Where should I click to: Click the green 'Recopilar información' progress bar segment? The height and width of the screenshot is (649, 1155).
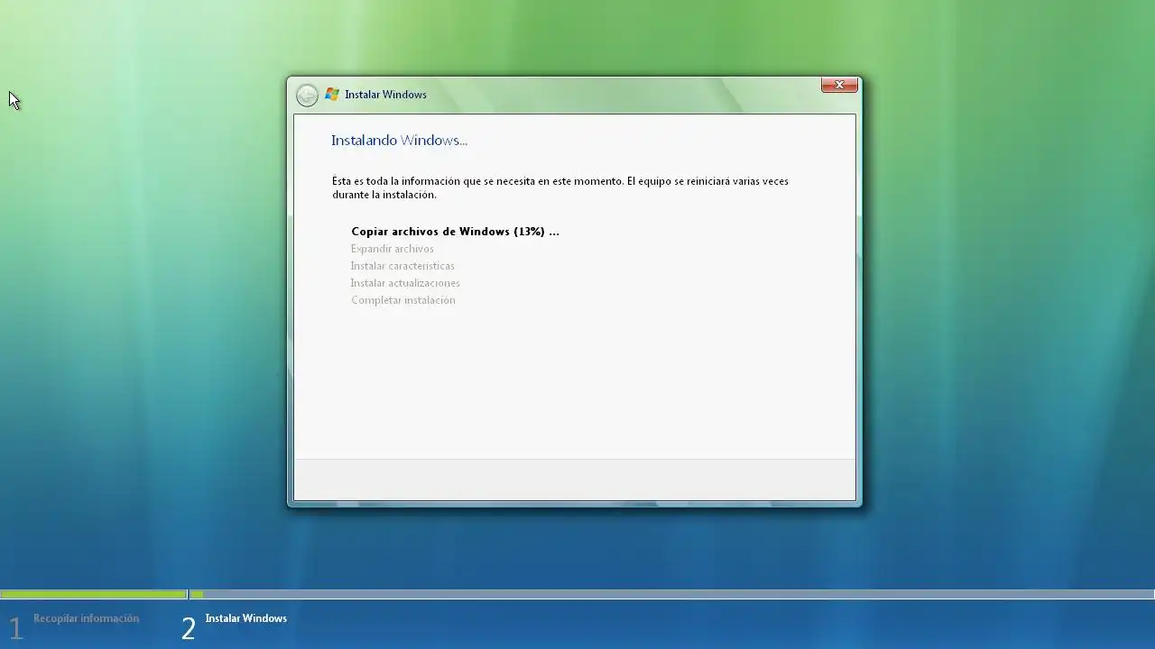[94, 594]
